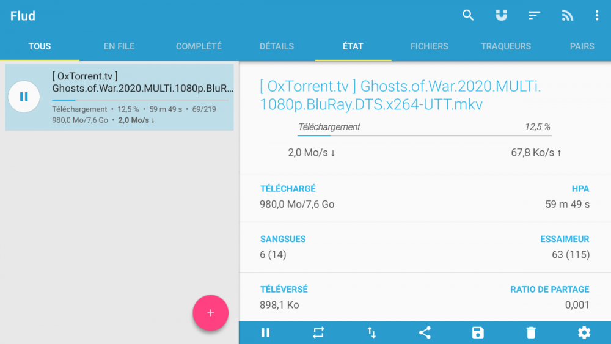Switch to the EN FILE tab

119,46
